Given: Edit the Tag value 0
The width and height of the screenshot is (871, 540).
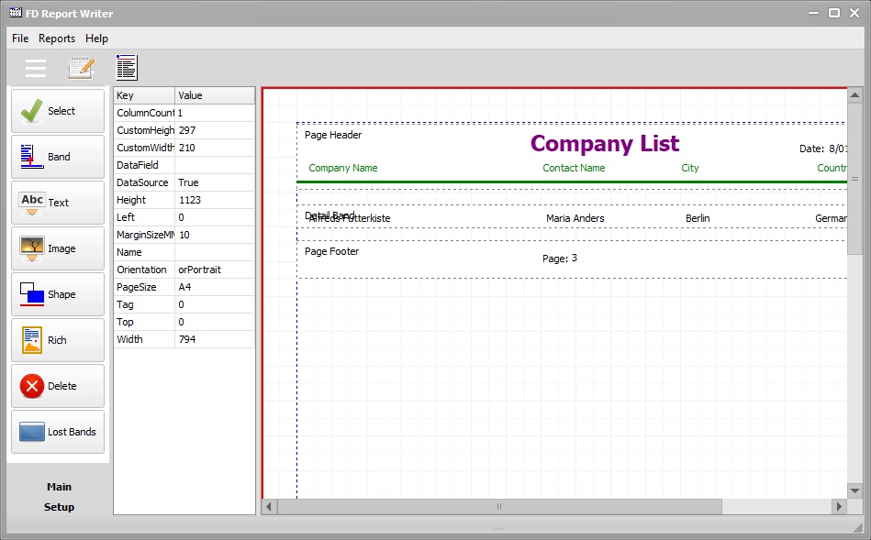Looking at the screenshot, I should 215,304.
